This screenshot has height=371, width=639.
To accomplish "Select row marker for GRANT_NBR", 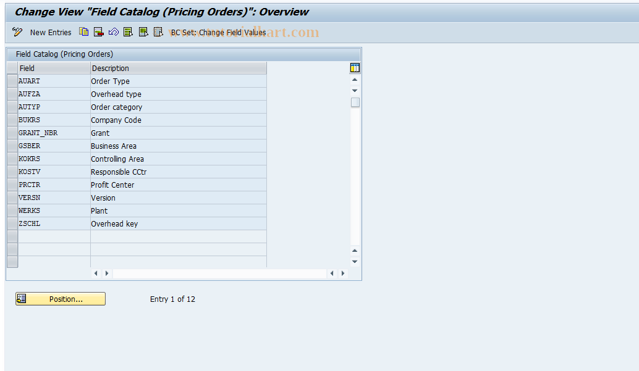I will click(x=12, y=133).
